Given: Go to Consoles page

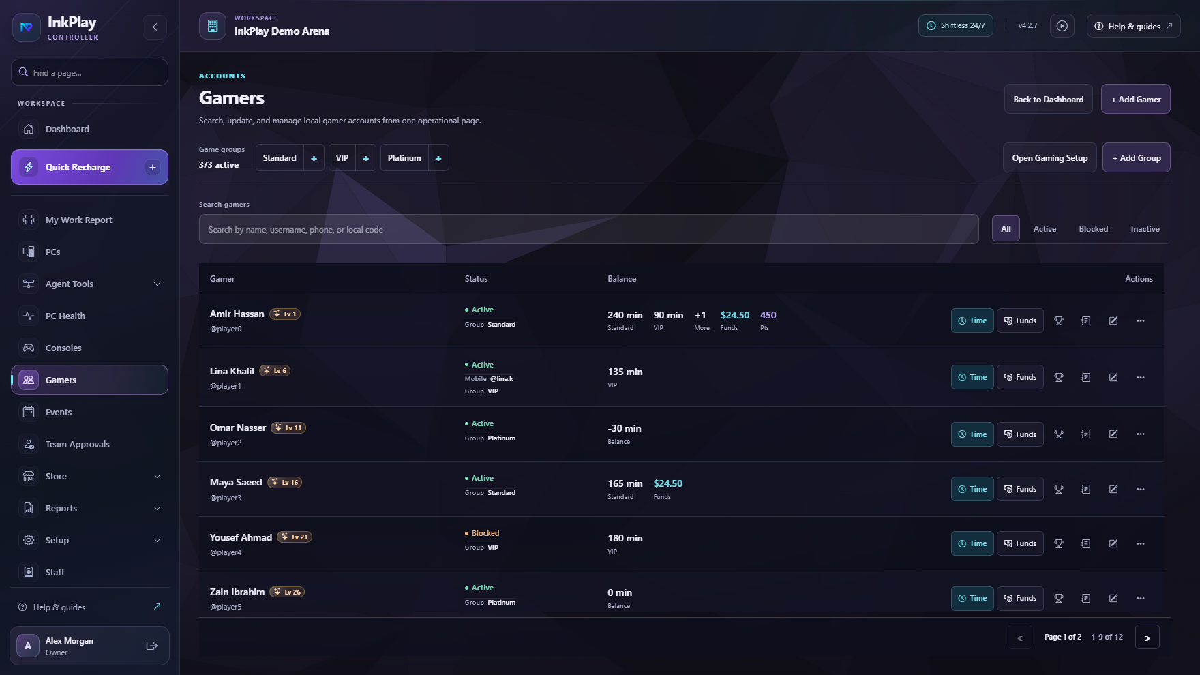Looking at the screenshot, I should click(89, 348).
